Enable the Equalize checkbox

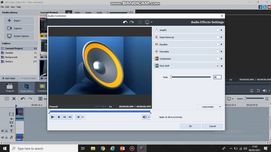pyautogui.click(x=218, y=44)
